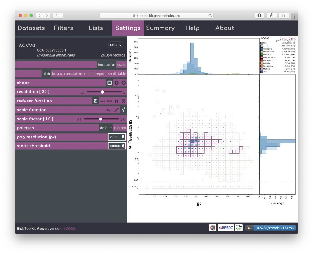Select the square shape icon
This screenshot has height=254, width=313.
[109, 83]
